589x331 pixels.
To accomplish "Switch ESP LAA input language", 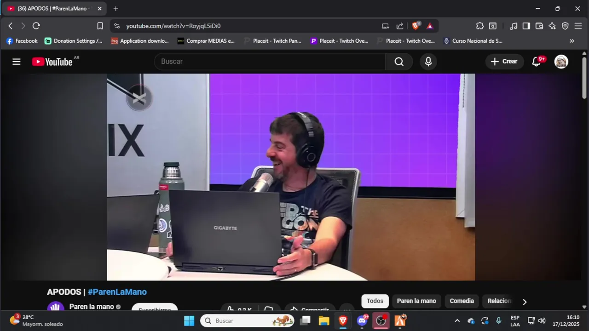I will coord(515,321).
